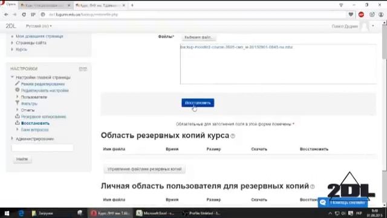Click Режим редактирования pencil item
This screenshot has height=218, width=387.
coord(42,84)
